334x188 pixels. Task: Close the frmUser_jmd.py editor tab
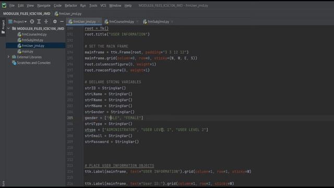tap(99, 22)
